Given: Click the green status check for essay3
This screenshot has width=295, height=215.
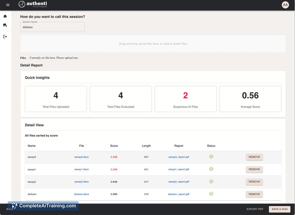Looking at the screenshot, I should tap(211, 156).
